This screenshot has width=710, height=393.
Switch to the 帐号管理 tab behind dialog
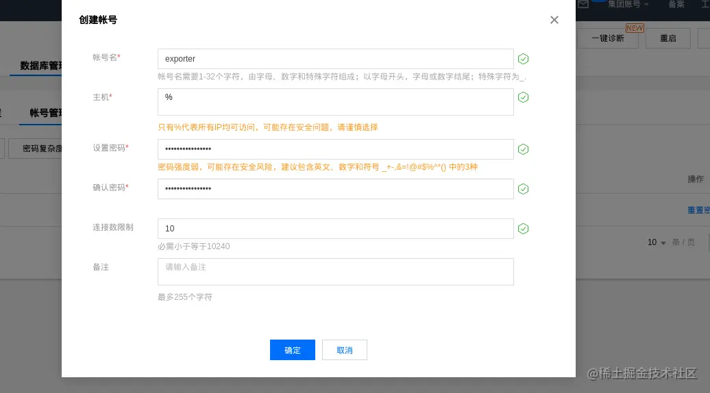click(x=46, y=112)
